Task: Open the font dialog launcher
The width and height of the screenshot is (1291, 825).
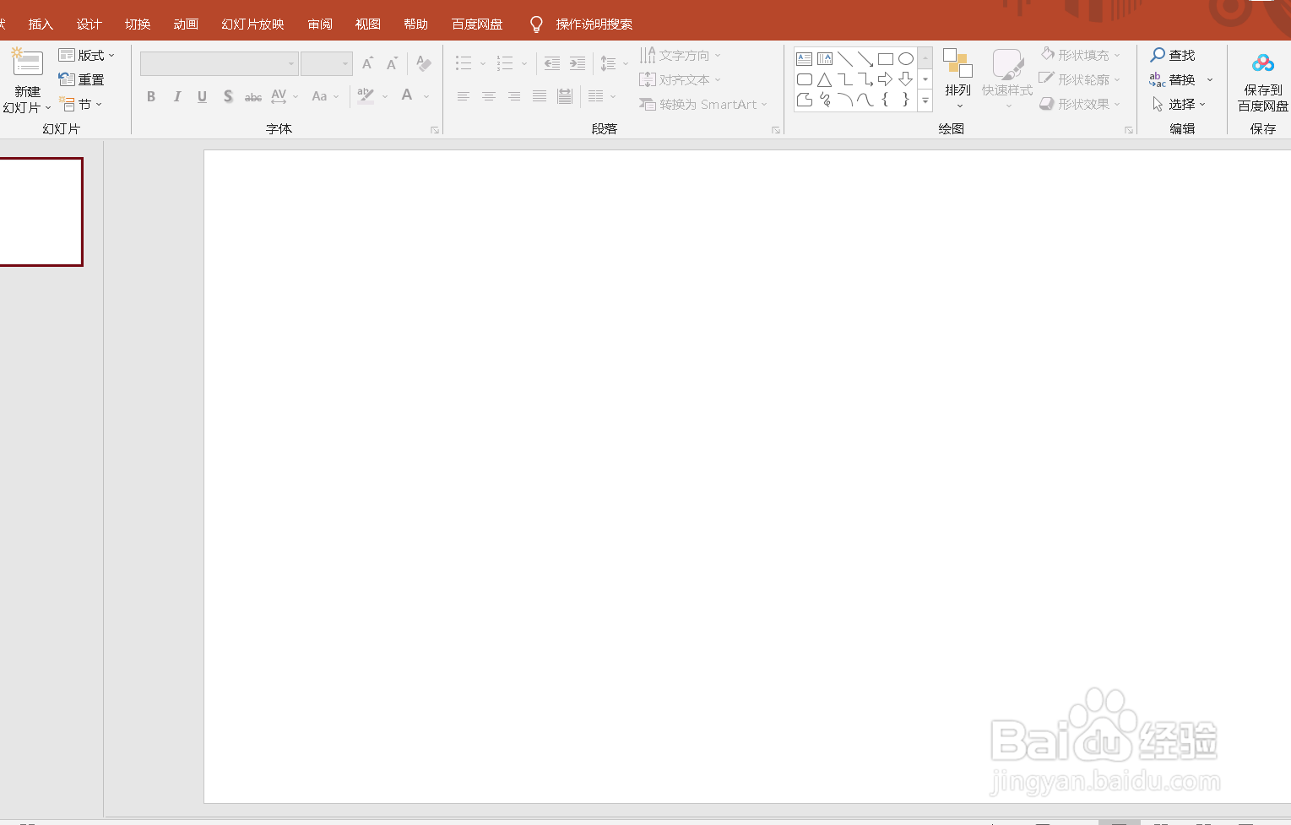Action: tap(435, 130)
